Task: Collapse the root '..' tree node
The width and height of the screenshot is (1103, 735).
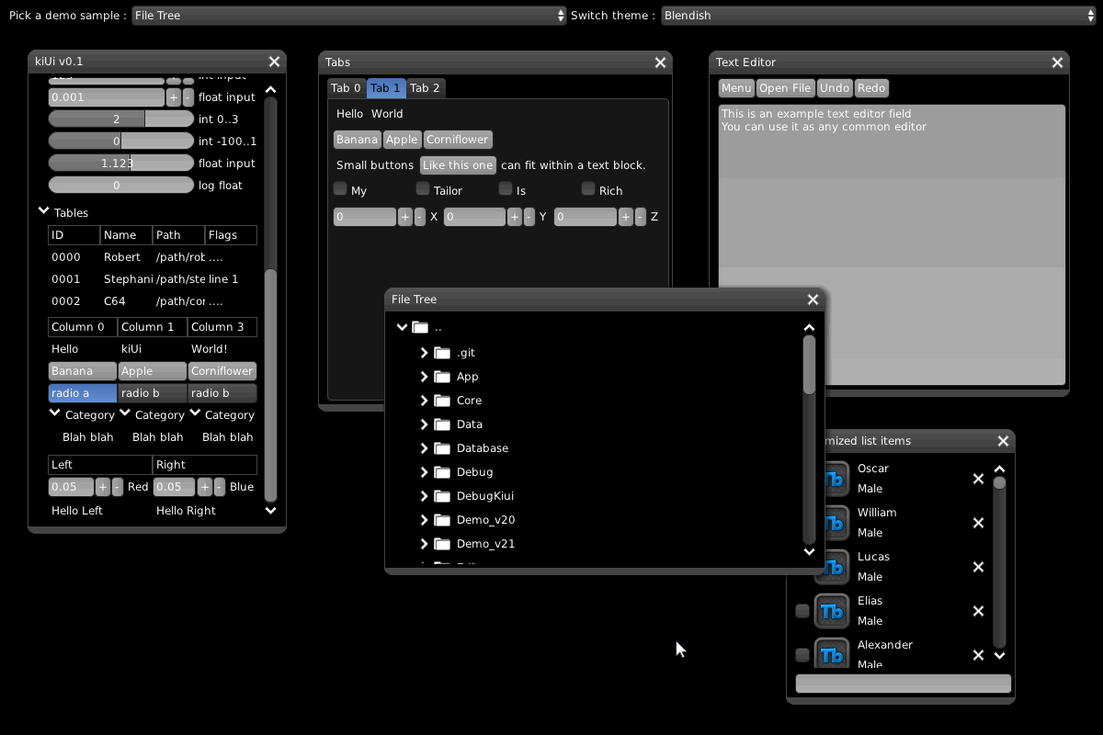Action: pyautogui.click(x=402, y=327)
